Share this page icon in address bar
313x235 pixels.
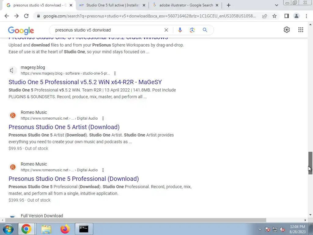pos(265,16)
